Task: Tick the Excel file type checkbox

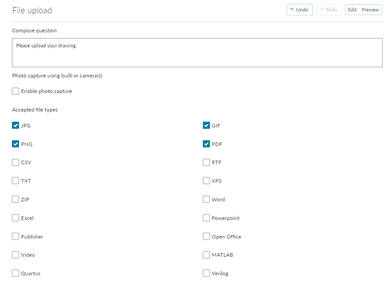Action: [16, 218]
